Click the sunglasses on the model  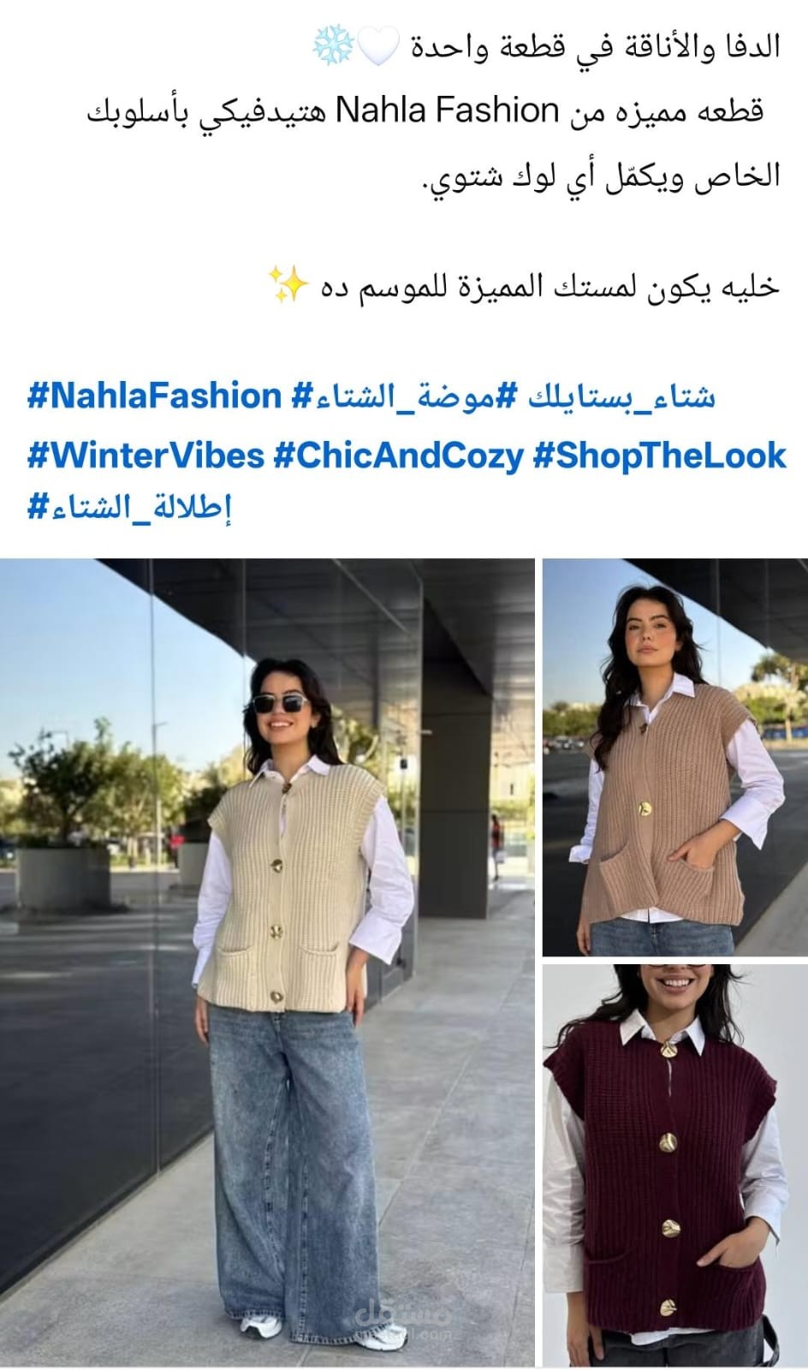click(279, 704)
